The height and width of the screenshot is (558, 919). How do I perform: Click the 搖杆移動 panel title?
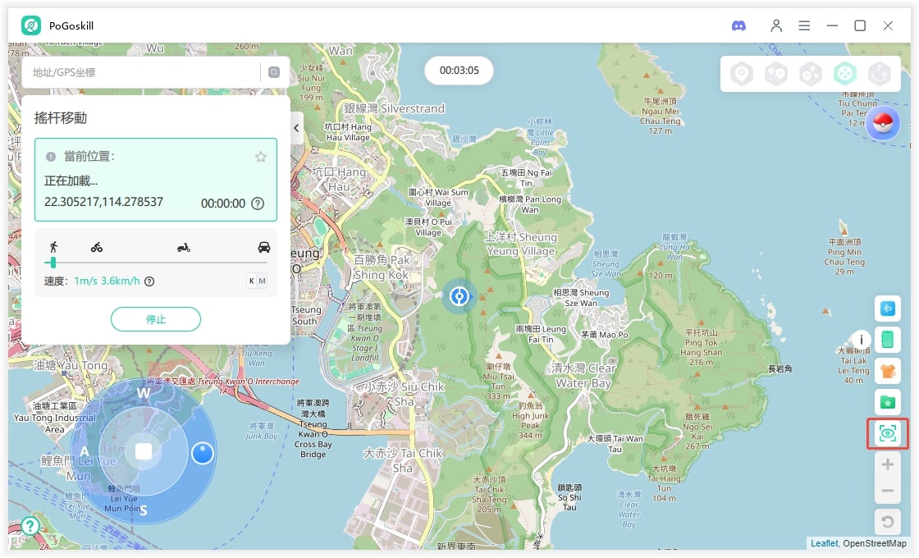click(61, 118)
